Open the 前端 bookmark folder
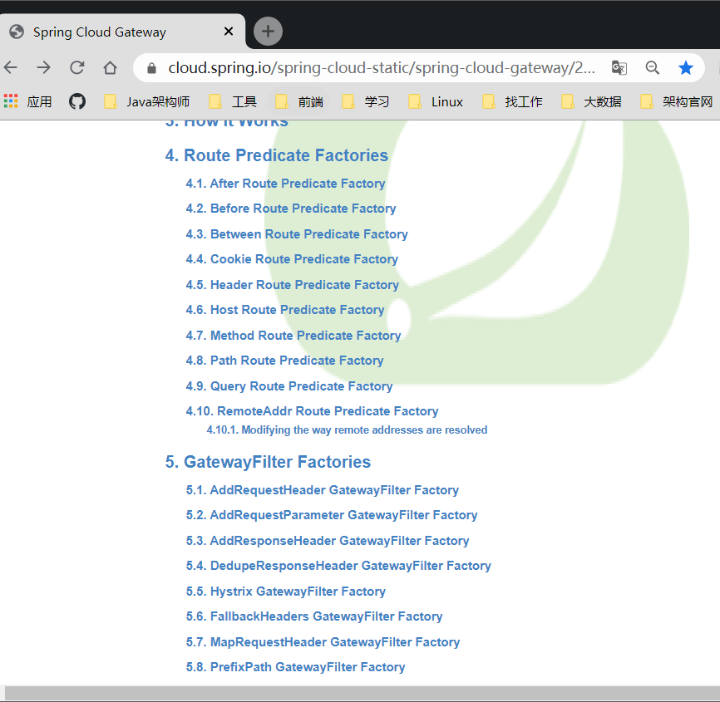Screen dimensions: 720x702 tap(299, 101)
